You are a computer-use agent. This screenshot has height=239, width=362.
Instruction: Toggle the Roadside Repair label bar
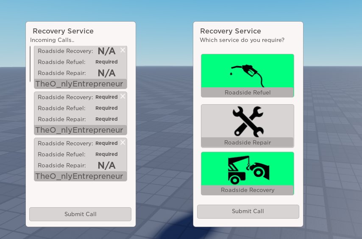tap(247, 142)
